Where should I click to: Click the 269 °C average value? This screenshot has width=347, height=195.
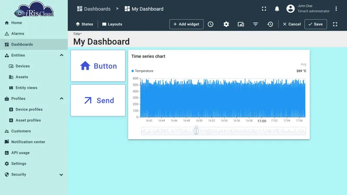301,71
